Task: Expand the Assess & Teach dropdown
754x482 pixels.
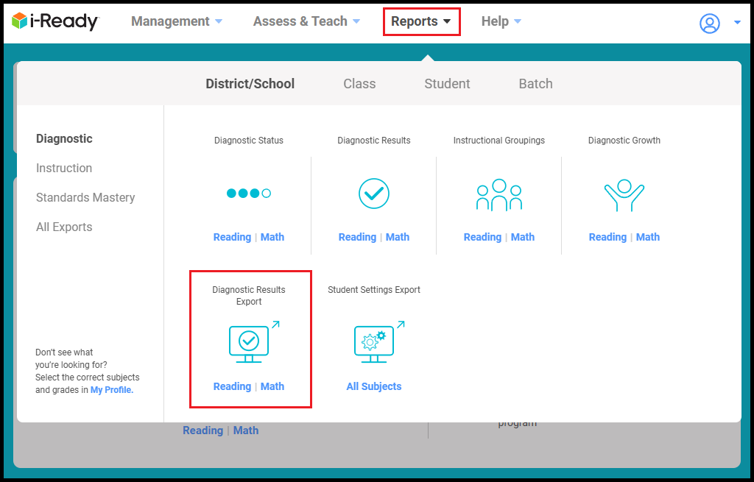Action: pyautogui.click(x=306, y=21)
